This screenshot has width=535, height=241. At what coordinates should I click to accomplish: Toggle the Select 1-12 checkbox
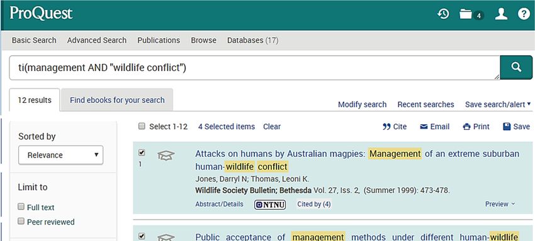coord(142,126)
